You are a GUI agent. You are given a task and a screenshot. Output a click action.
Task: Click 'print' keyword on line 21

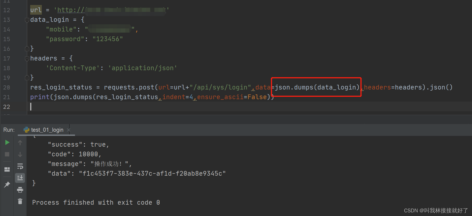[40, 97]
